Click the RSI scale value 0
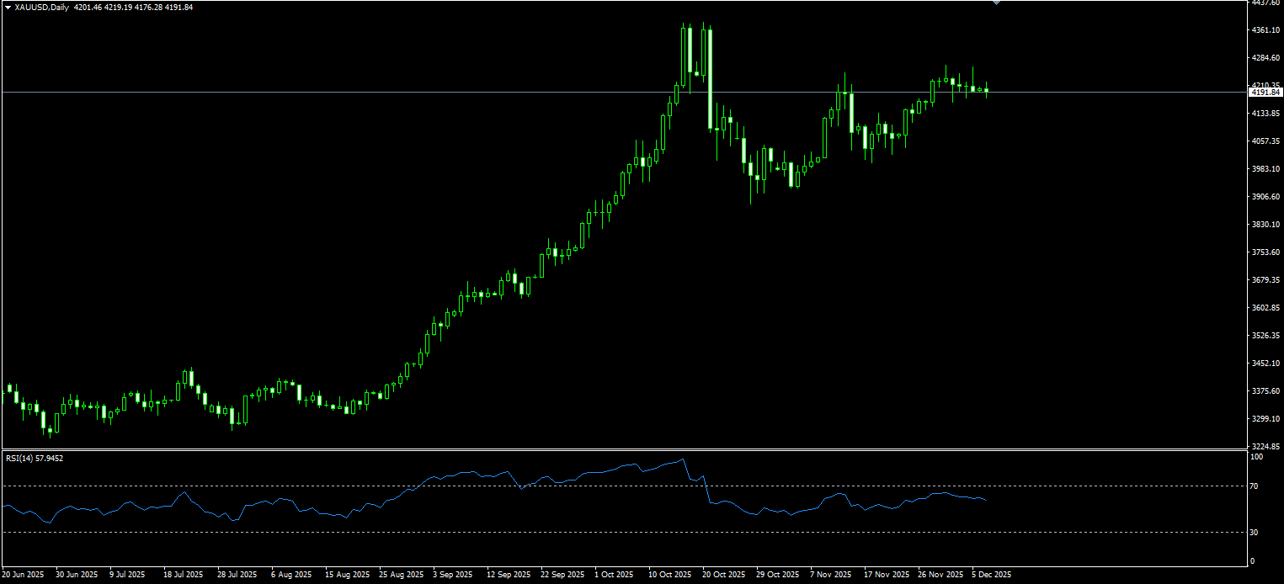This screenshot has width=1284, height=584. coord(1252,561)
